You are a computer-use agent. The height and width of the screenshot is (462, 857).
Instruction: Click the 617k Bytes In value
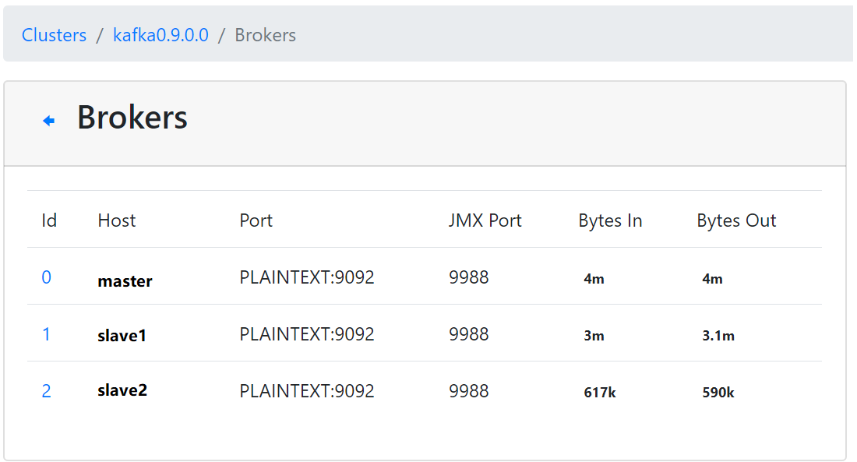[x=599, y=393]
